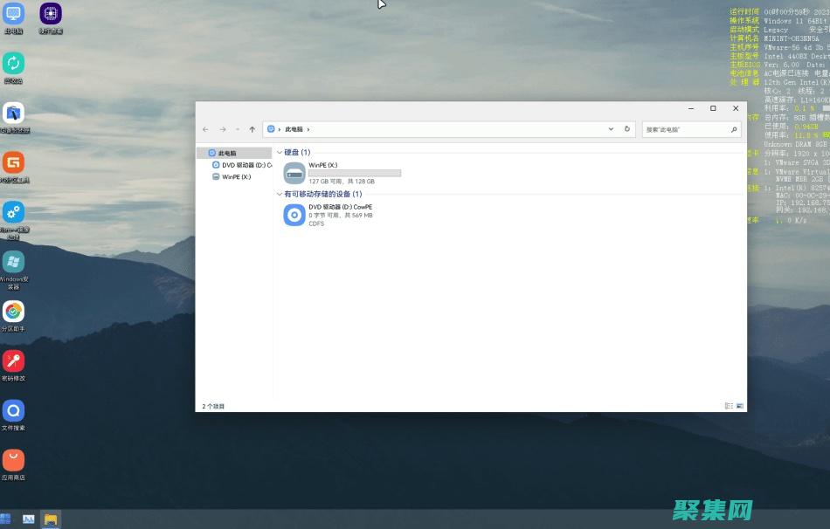Screen dimensions: 830x529
Task: Open the Windows安装器 desktop icon
Action: [13, 263]
